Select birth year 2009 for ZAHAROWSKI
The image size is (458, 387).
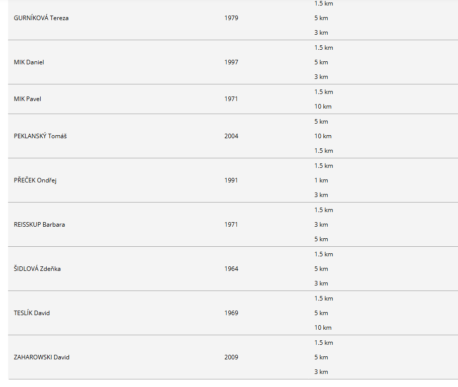pyautogui.click(x=231, y=357)
